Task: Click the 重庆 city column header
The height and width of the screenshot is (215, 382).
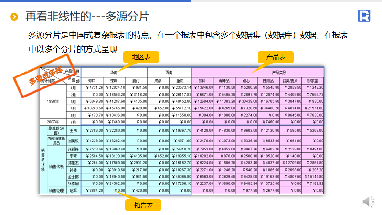Action: click(180, 80)
